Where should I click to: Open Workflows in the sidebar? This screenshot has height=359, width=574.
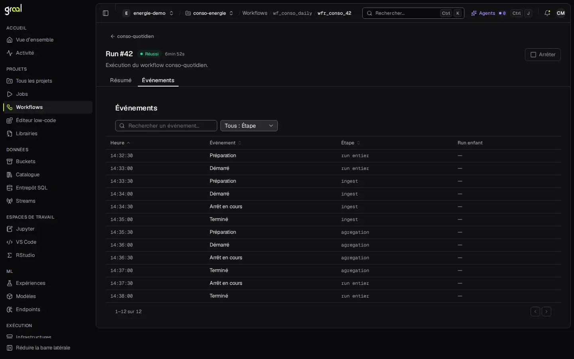[47, 107]
